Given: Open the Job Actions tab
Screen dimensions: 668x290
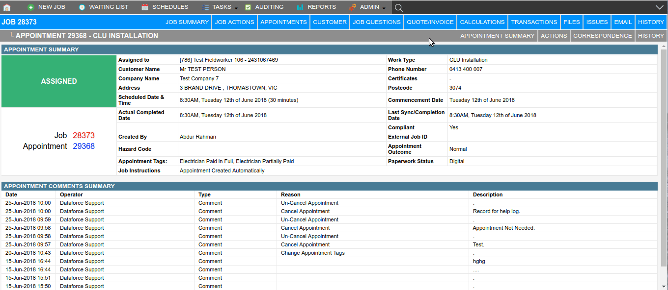Looking at the screenshot, I should click(235, 22).
